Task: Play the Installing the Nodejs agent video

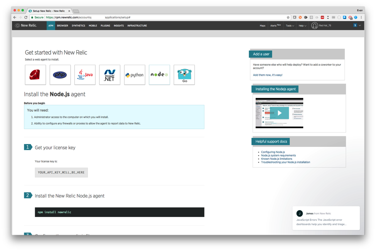Action: (x=279, y=113)
